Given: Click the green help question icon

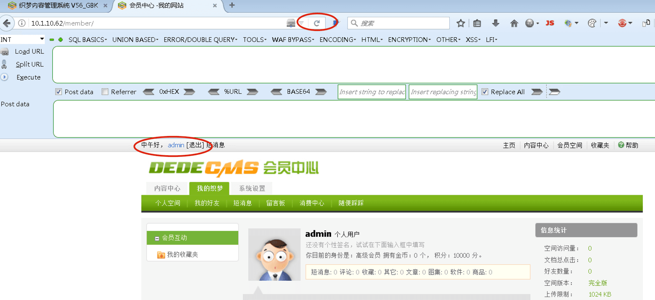Looking at the screenshot, I should pyautogui.click(x=621, y=145).
